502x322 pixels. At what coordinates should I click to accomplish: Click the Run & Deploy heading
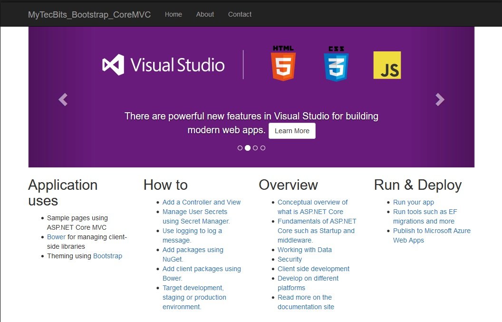pos(418,185)
